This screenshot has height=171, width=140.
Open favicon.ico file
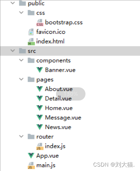[51, 32]
